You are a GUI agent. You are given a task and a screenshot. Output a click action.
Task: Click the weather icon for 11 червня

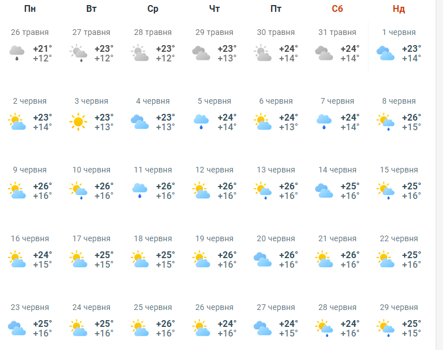[140, 190]
